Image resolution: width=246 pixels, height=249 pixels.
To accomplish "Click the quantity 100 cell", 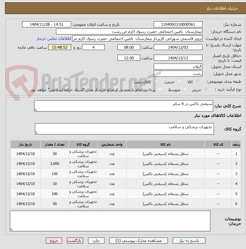I will 55,194.
